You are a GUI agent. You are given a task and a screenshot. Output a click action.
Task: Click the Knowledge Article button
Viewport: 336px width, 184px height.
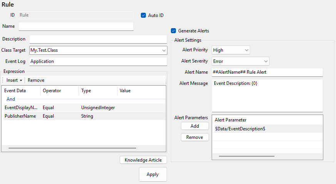(143, 160)
